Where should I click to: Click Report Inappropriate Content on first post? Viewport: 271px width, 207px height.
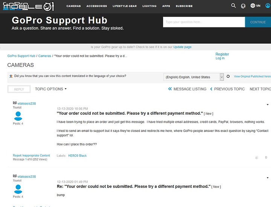(x=31, y=156)
